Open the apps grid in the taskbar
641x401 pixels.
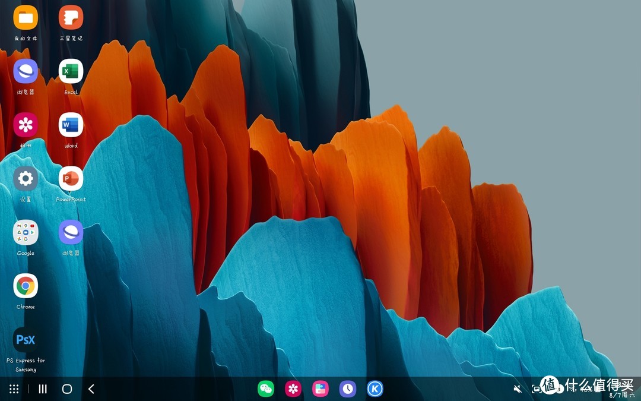coord(14,389)
